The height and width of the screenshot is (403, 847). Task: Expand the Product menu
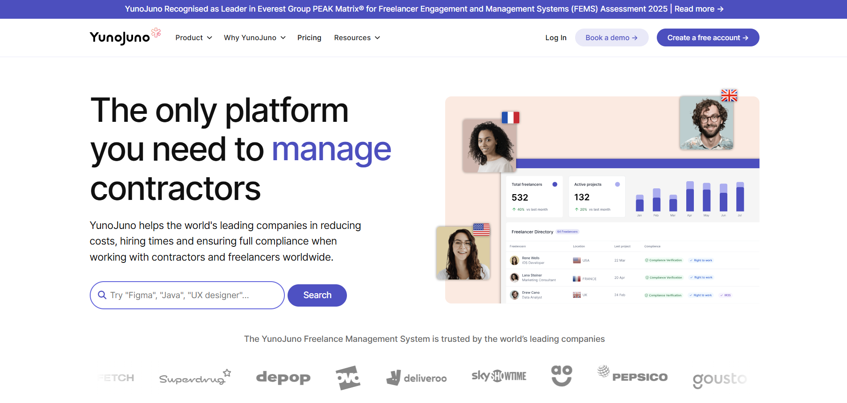click(x=193, y=37)
